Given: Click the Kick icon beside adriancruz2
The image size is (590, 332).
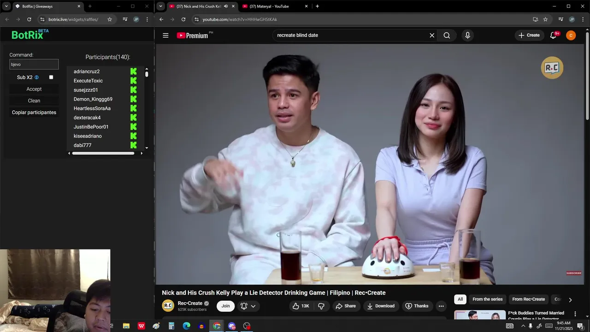Looking at the screenshot, I should click(x=134, y=71).
